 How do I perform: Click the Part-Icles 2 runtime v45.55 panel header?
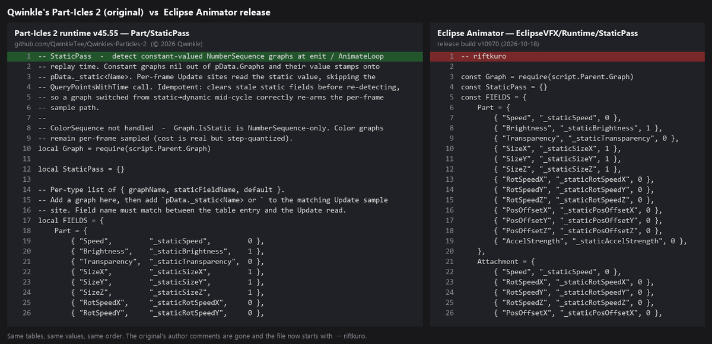pyautogui.click(x=102, y=33)
